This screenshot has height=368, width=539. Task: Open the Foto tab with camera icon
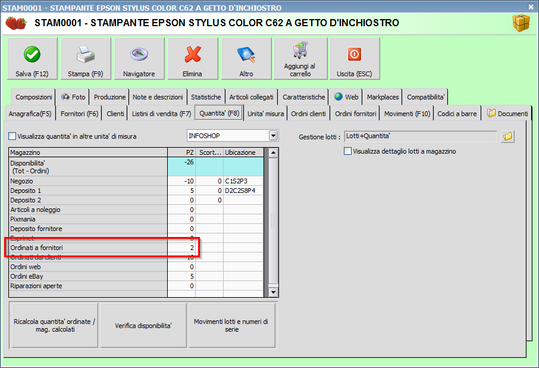pyautogui.click(x=73, y=97)
